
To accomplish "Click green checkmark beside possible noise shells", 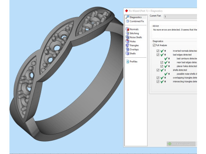I will point(166,74).
